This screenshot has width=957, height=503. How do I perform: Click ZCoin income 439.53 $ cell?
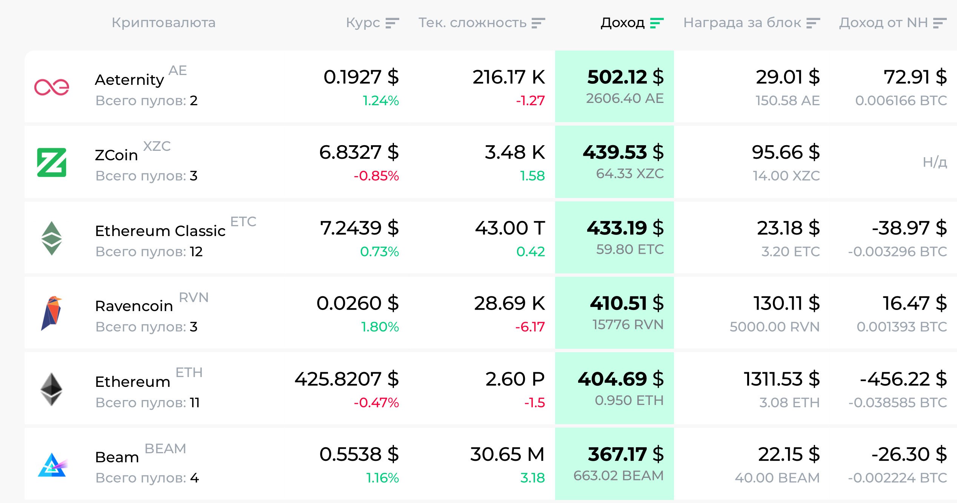[x=614, y=162]
